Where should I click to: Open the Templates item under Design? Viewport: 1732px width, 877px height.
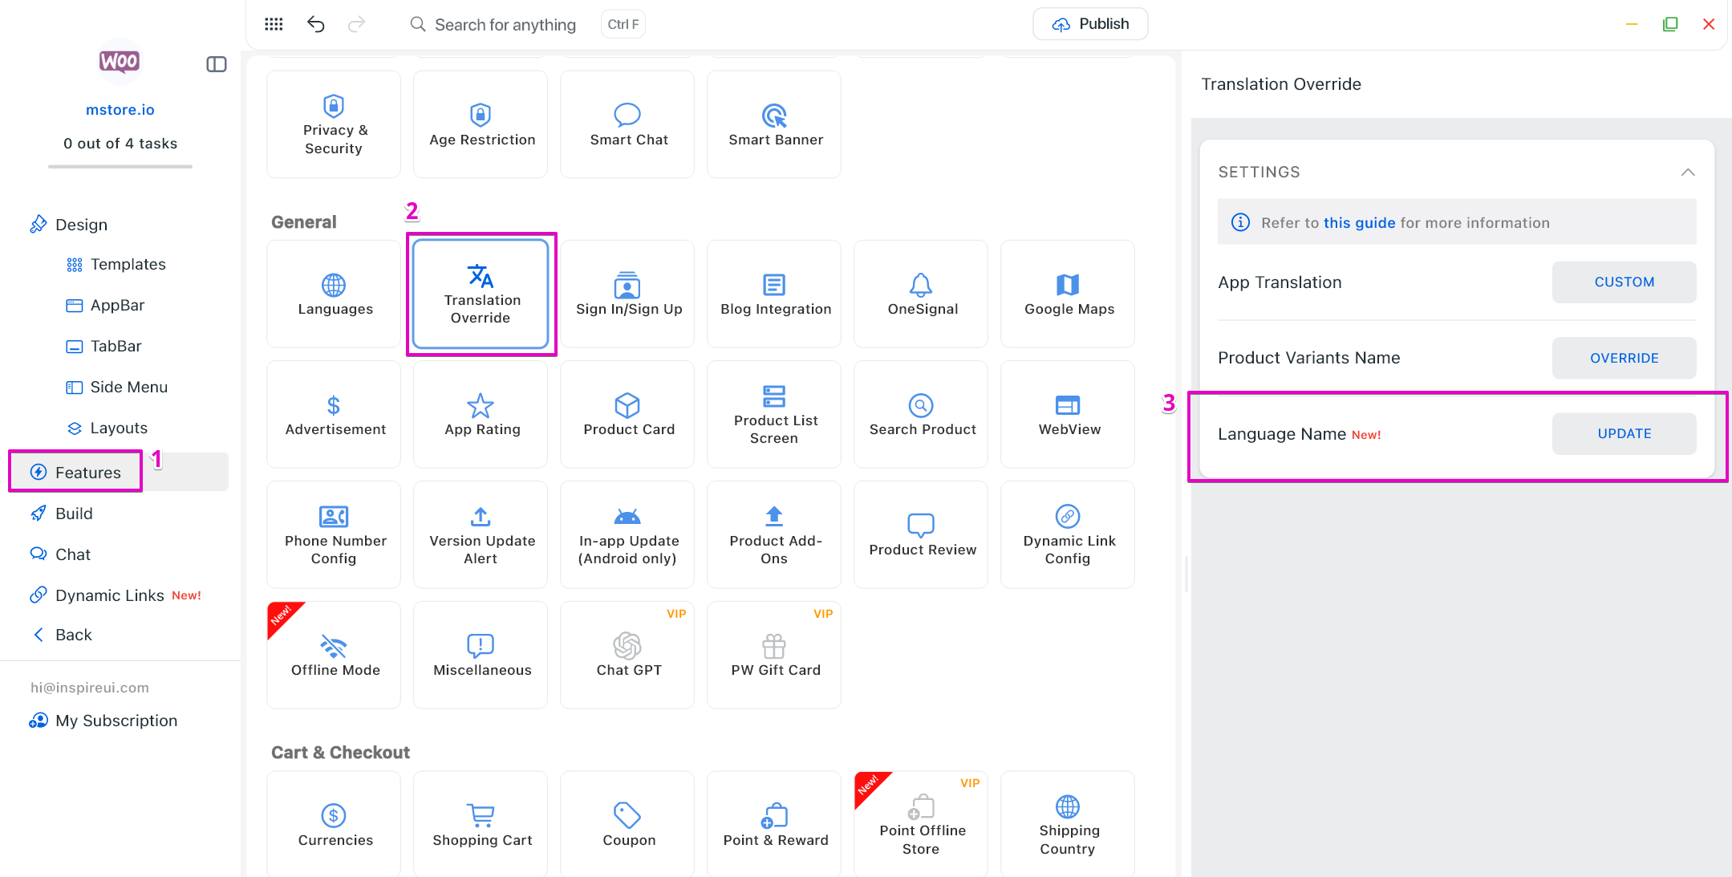[128, 264]
